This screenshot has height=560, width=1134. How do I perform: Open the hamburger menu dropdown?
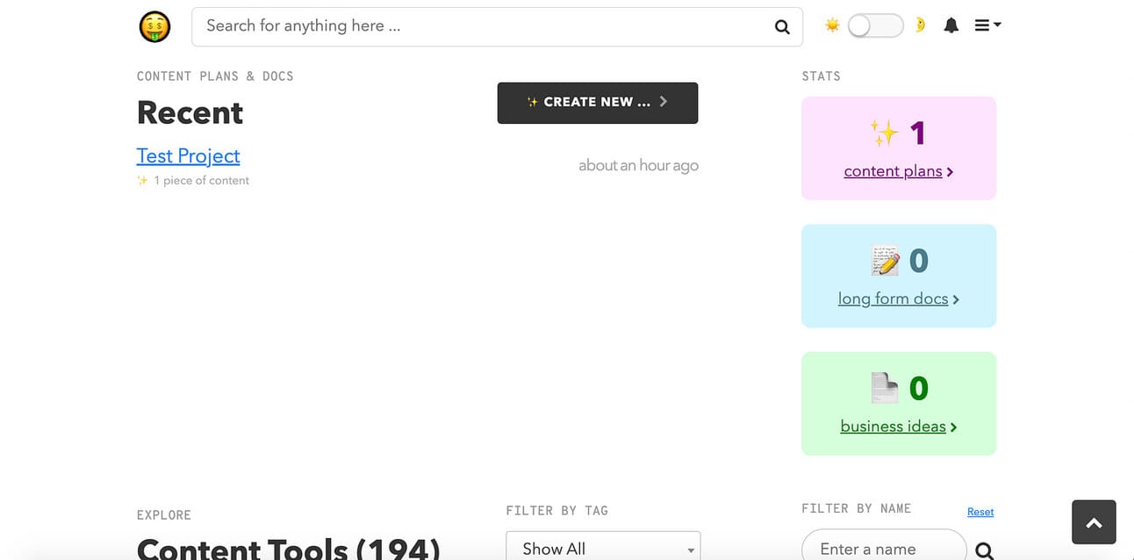987,25
